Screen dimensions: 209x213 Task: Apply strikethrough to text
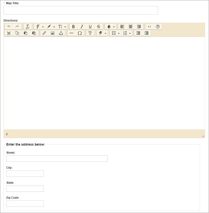99,26
